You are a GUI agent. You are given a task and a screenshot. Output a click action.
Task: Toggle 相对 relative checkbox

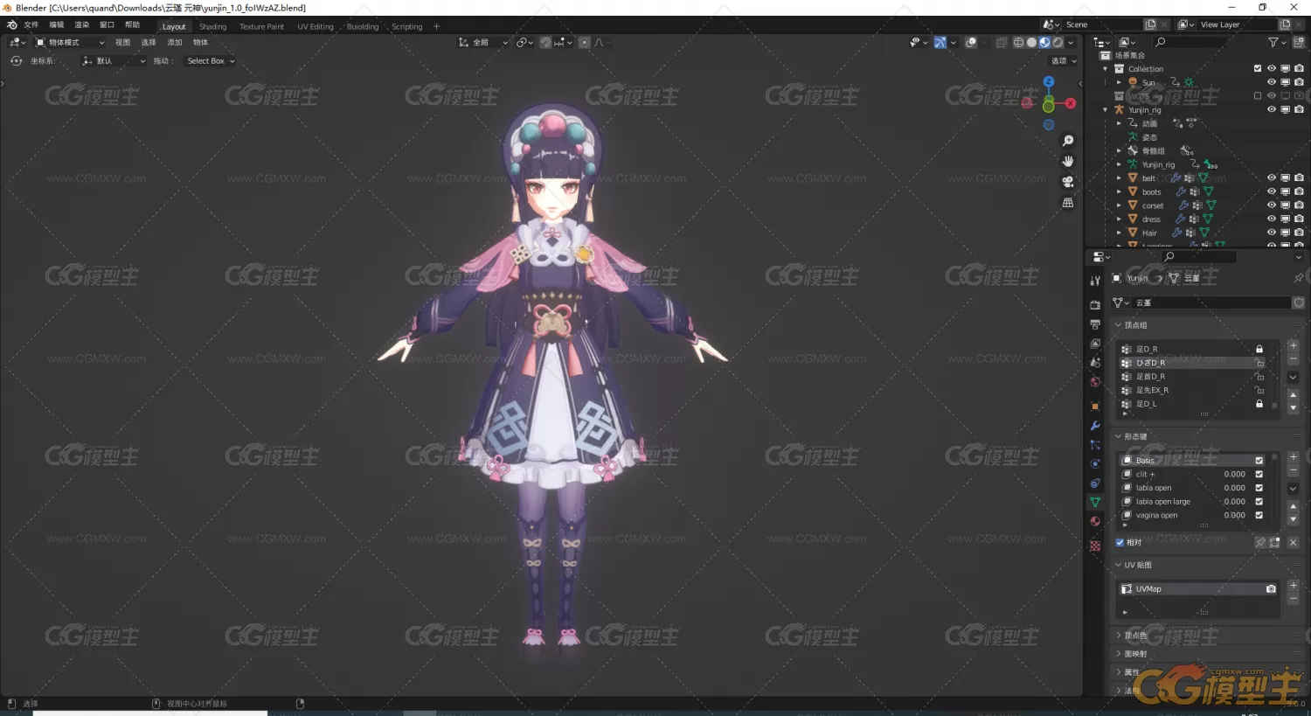[x=1120, y=542]
